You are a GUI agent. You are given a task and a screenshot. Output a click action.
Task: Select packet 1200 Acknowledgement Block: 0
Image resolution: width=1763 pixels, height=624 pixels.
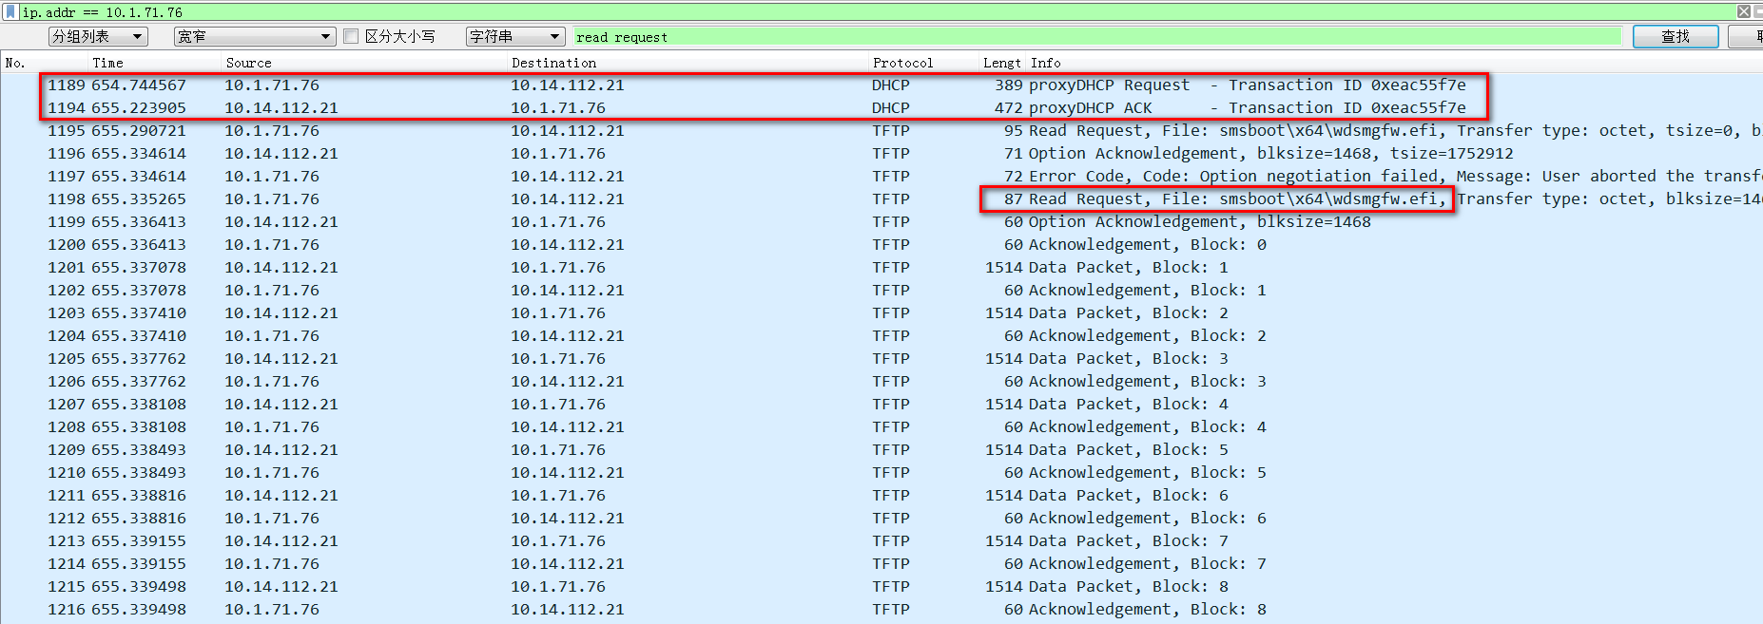[x=881, y=244]
